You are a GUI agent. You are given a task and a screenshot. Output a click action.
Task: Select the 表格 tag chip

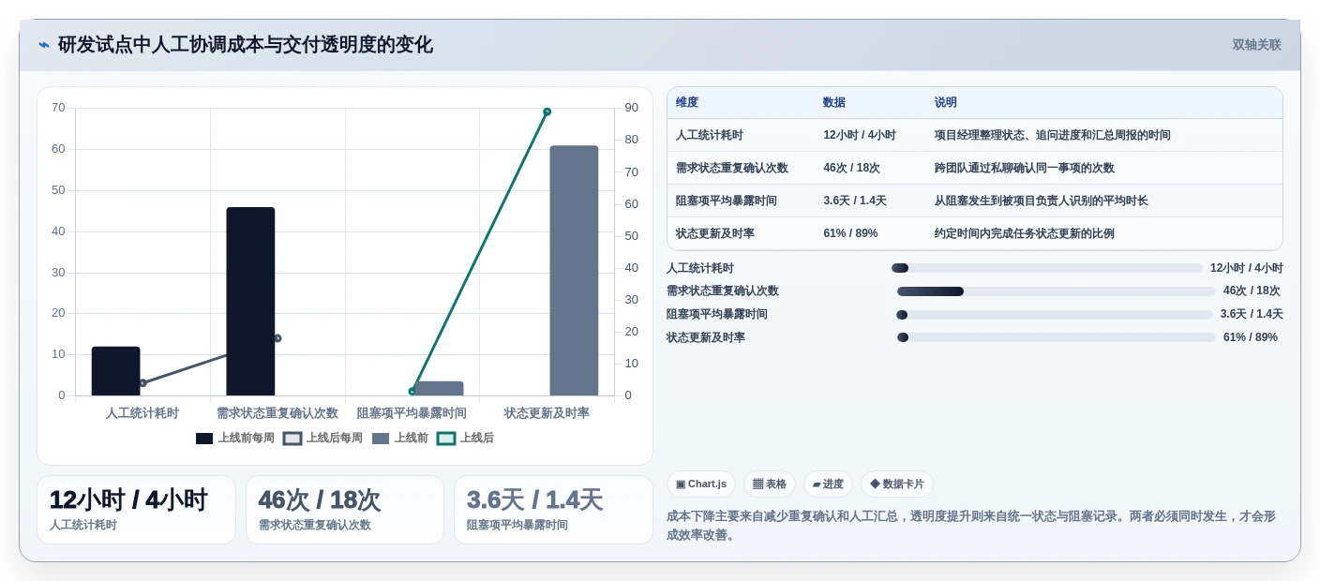pyautogui.click(x=770, y=484)
